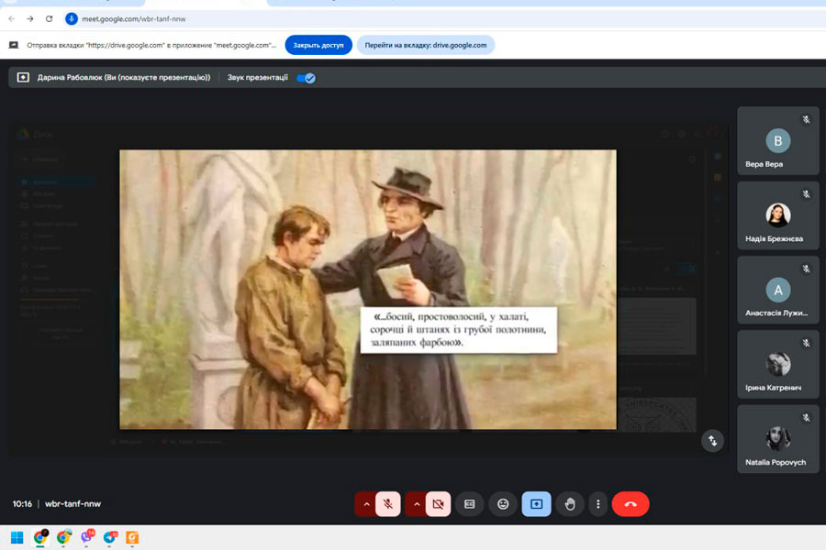
Task: Click the 'Дарина Рабовлюк (Ви (показуєте презентацію))' label
Action: click(x=124, y=77)
